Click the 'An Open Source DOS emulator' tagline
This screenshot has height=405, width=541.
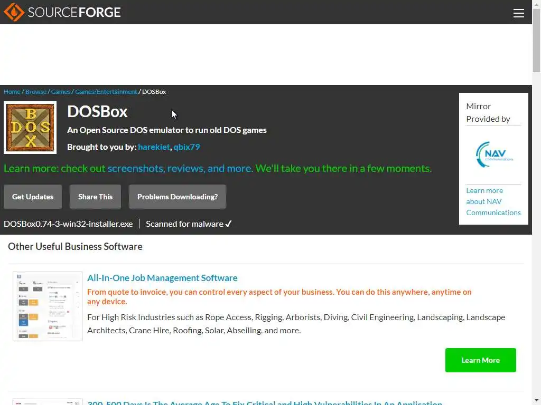[166, 130]
